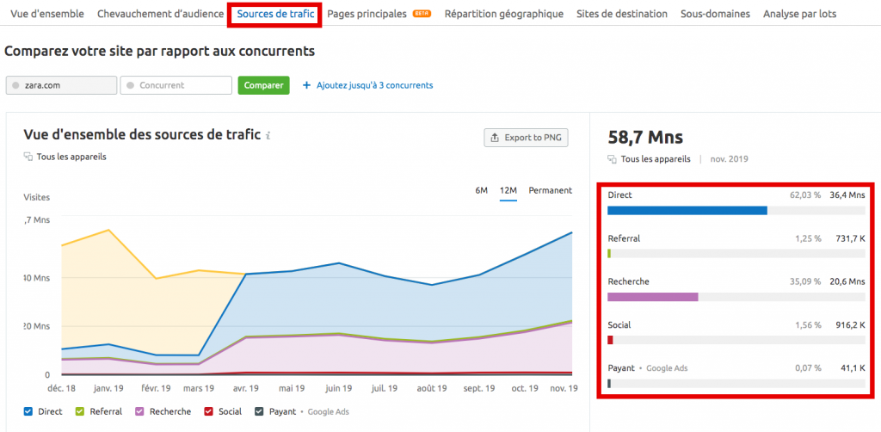The image size is (881, 432).
Task: Click the nov. 2019 date label
Action: click(x=730, y=159)
